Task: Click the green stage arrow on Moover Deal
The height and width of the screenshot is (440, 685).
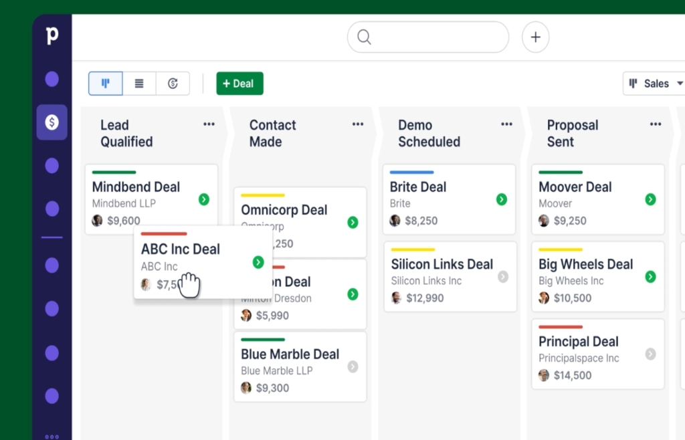Action: 650,199
